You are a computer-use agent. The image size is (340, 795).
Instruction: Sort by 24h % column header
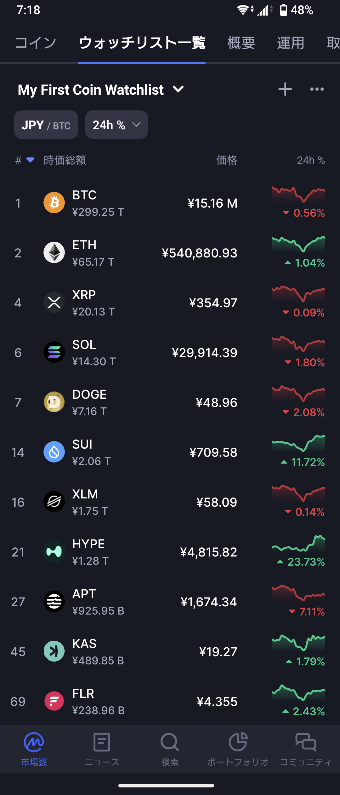[311, 160]
